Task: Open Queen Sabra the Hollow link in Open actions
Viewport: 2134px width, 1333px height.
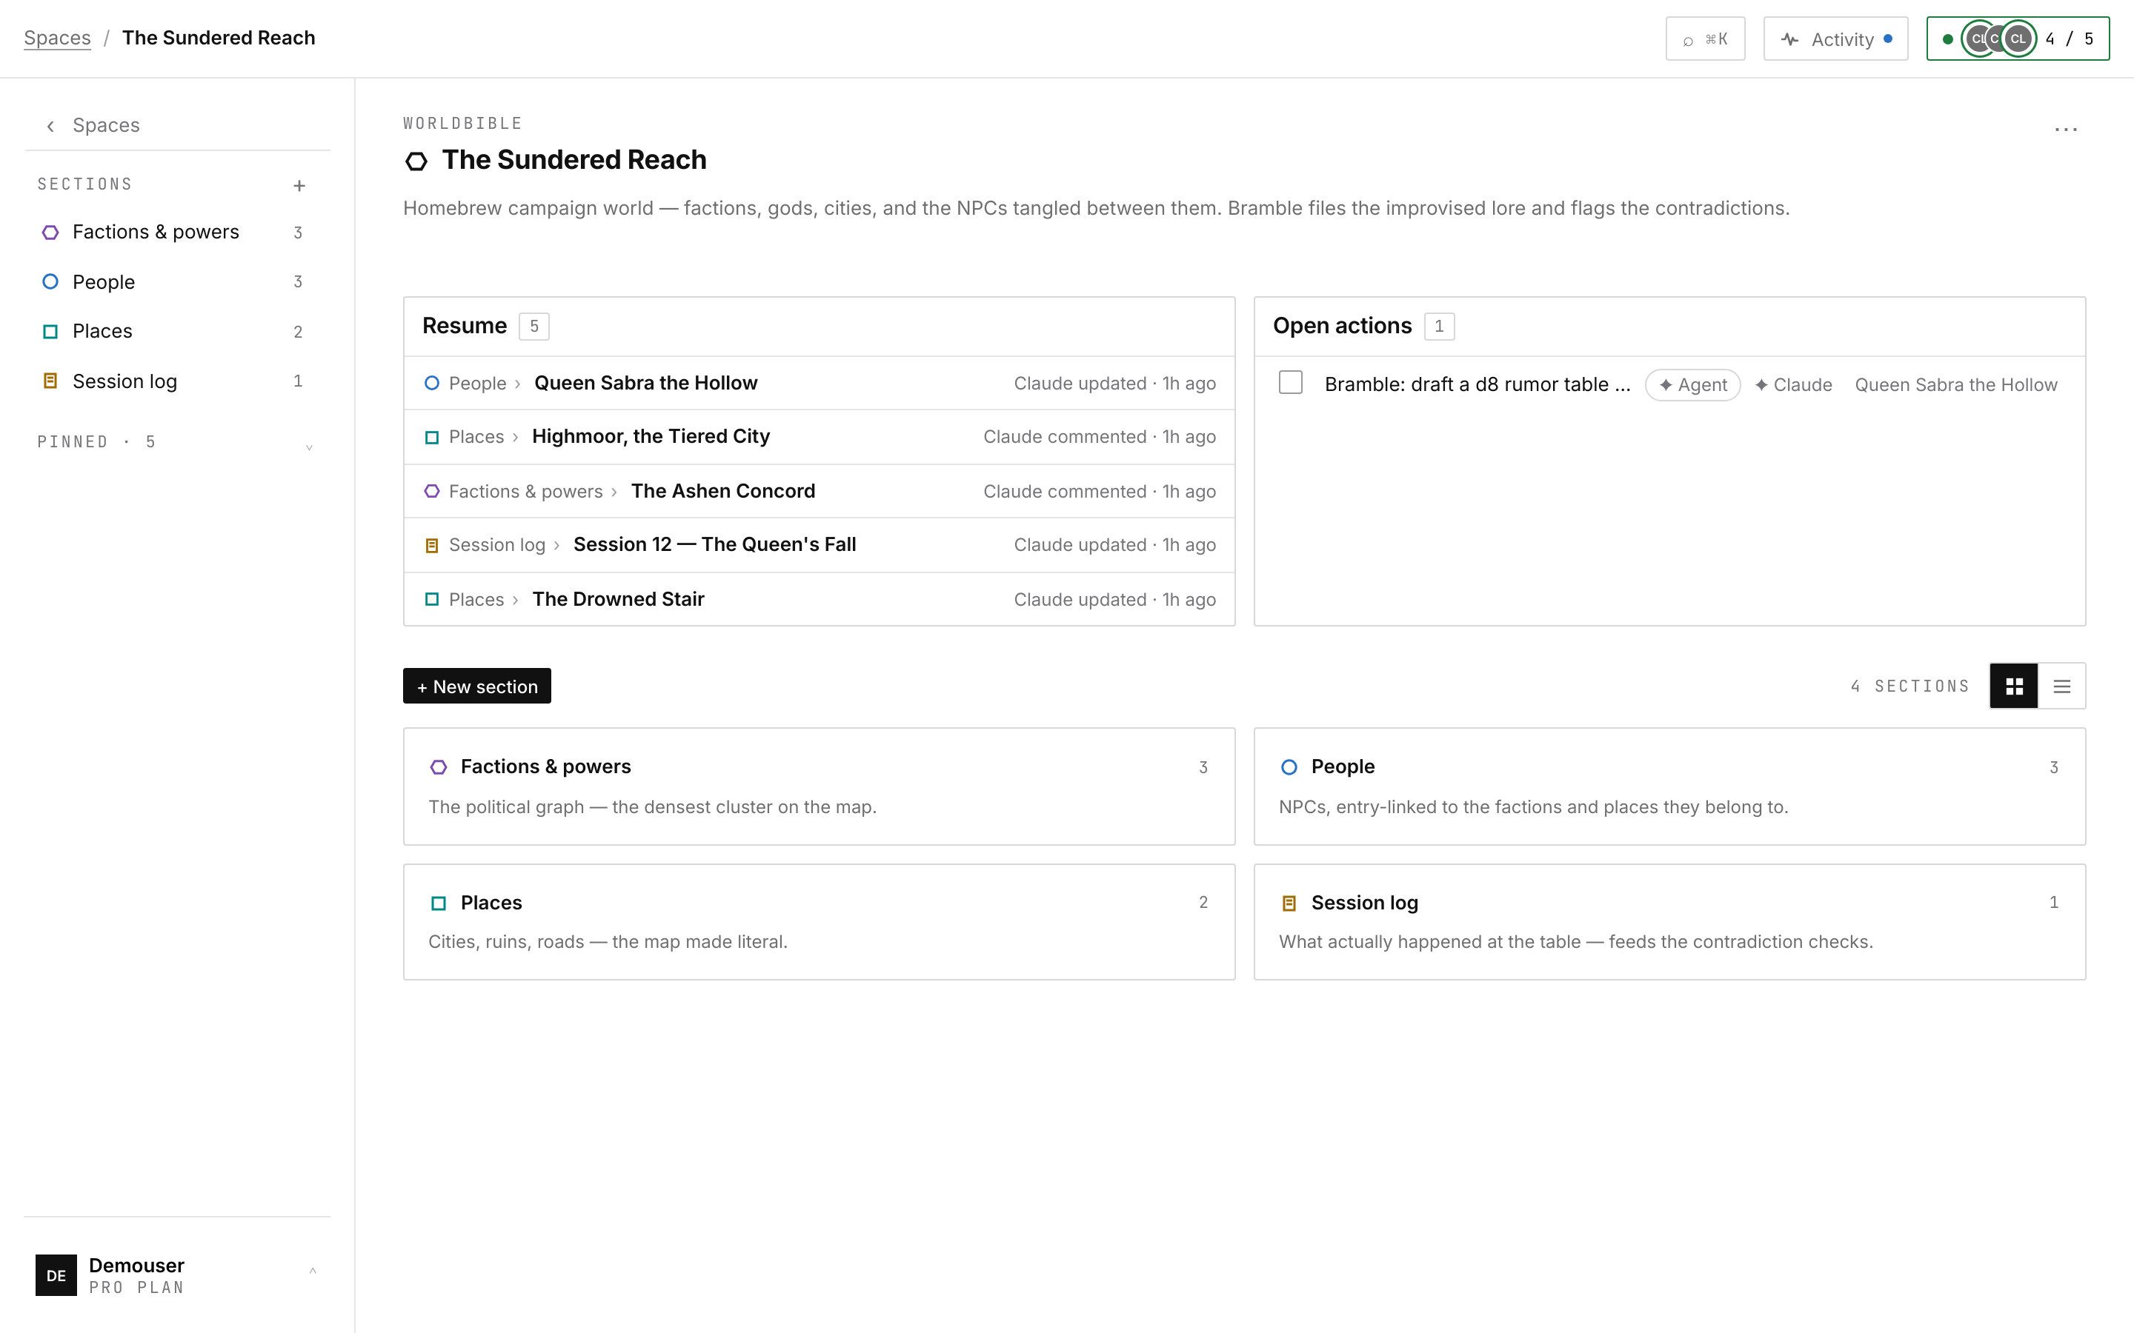Action: (x=1956, y=385)
